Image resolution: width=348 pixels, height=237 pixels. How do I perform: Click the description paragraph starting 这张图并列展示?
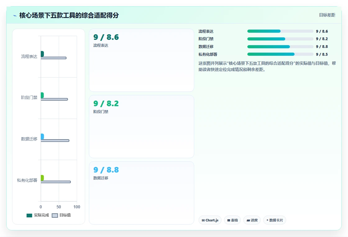pos(267,66)
